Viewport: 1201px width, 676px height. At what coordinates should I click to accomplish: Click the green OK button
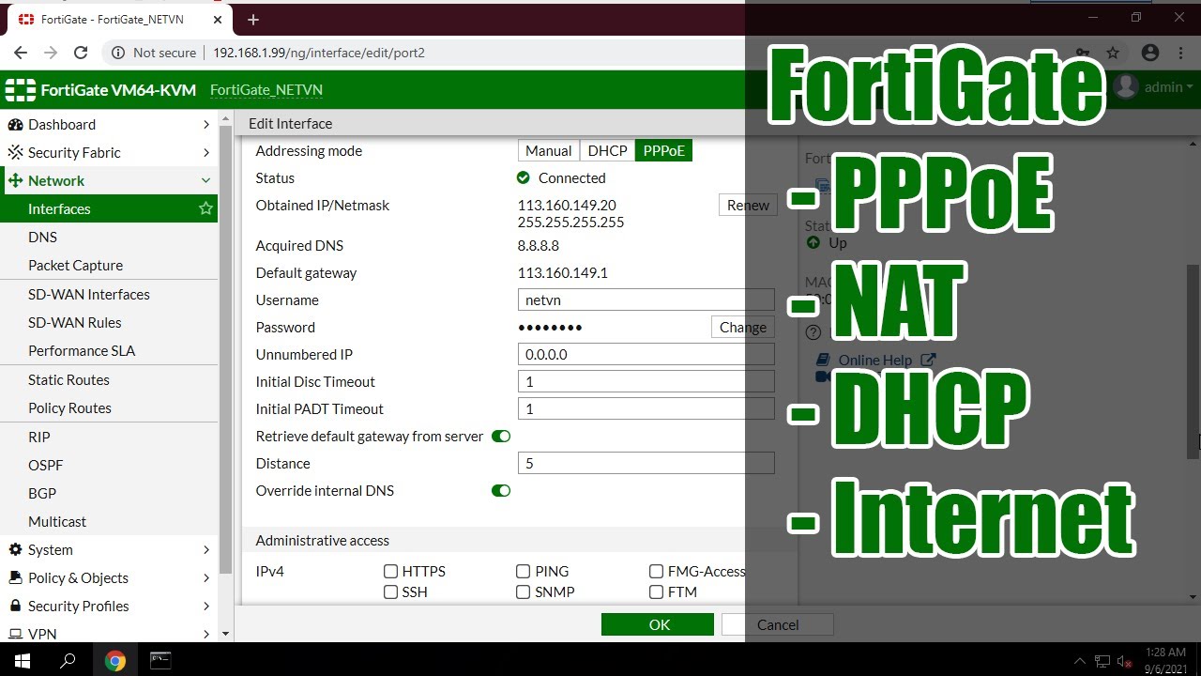[659, 625]
